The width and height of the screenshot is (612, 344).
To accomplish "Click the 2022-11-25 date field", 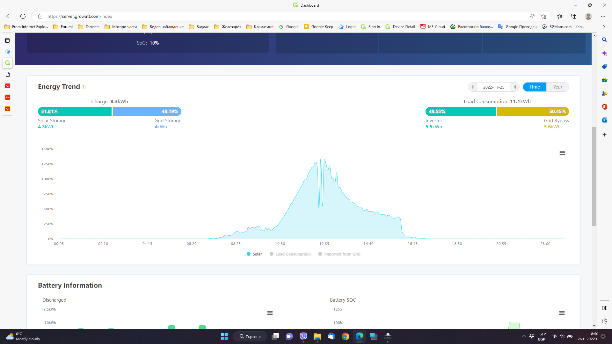I will point(493,87).
